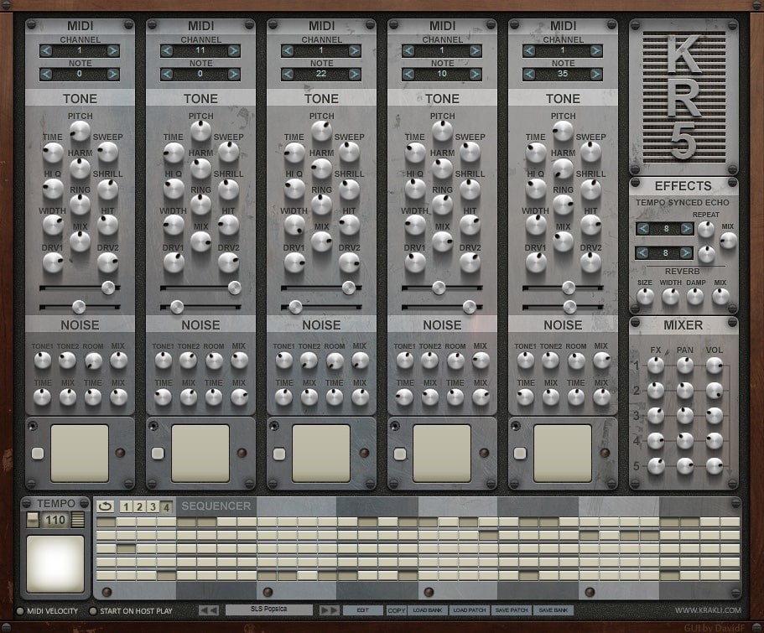Click the loop icon in the Sequencer panel

coord(106,506)
